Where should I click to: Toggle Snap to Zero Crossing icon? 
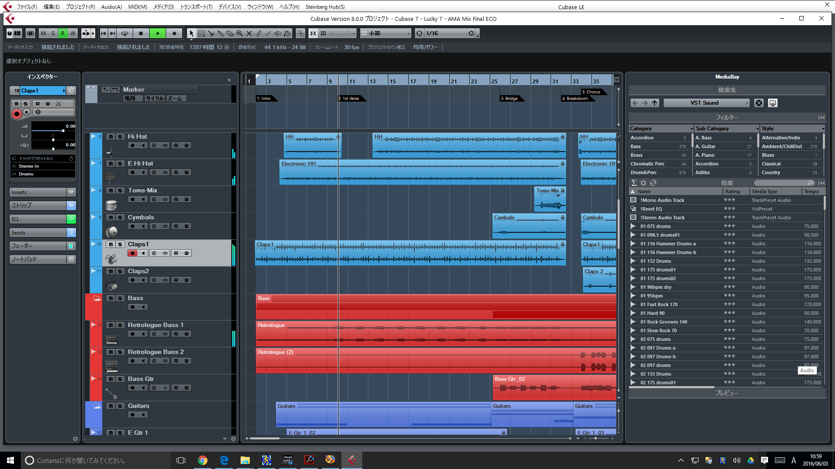tap(301, 33)
